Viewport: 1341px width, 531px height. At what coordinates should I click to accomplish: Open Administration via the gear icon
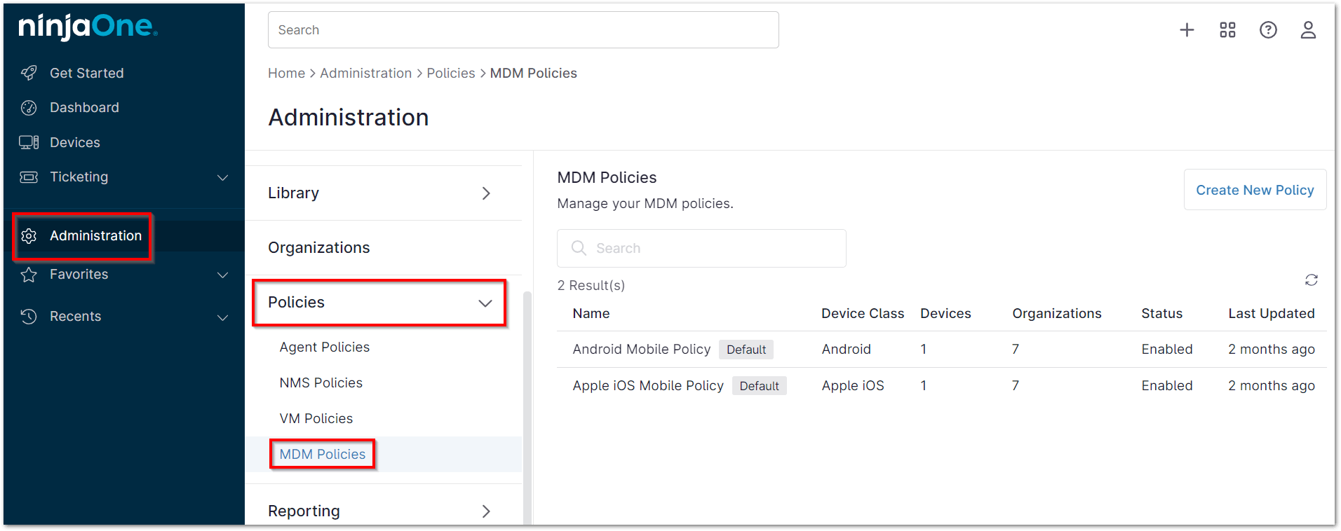pyautogui.click(x=28, y=236)
